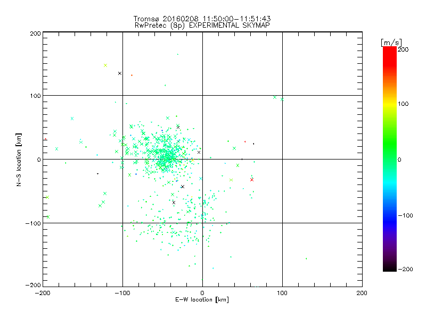Click the green dot at bottom right
The image size is (426, 319).
click(x=306, y=258)
